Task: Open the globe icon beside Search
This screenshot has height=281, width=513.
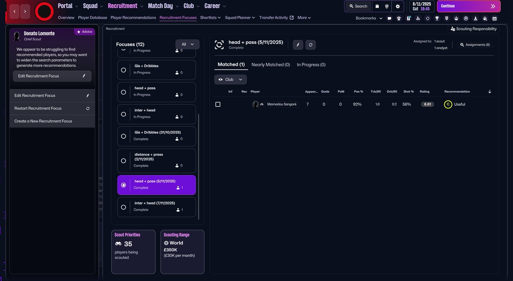Action: pos(387,6)
